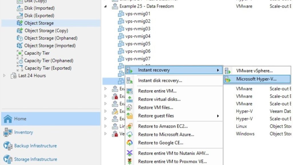293x165 pixels.
Task: Click the Object Storage (Orphaned) icon
Action: 20,38
